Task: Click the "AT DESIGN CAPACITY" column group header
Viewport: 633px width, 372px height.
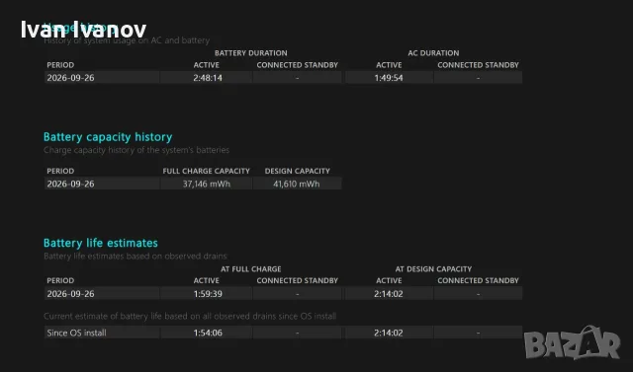Action: click(433, 269)
